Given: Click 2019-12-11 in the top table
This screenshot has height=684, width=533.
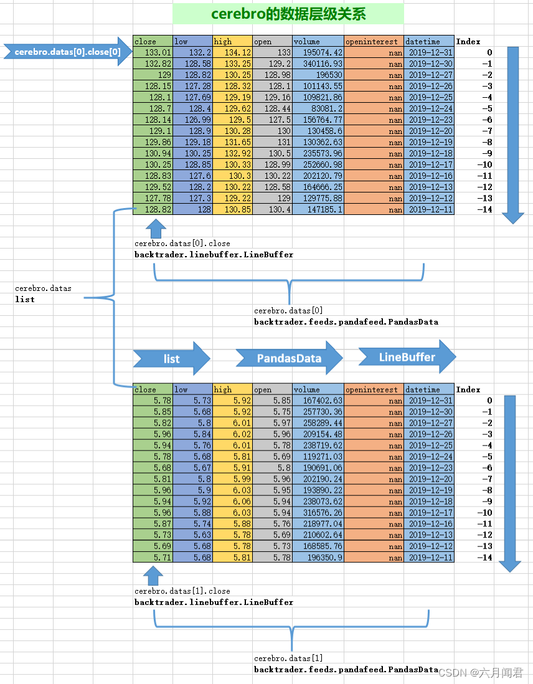Looking at the screenshot, I should (x=429, y=210).
